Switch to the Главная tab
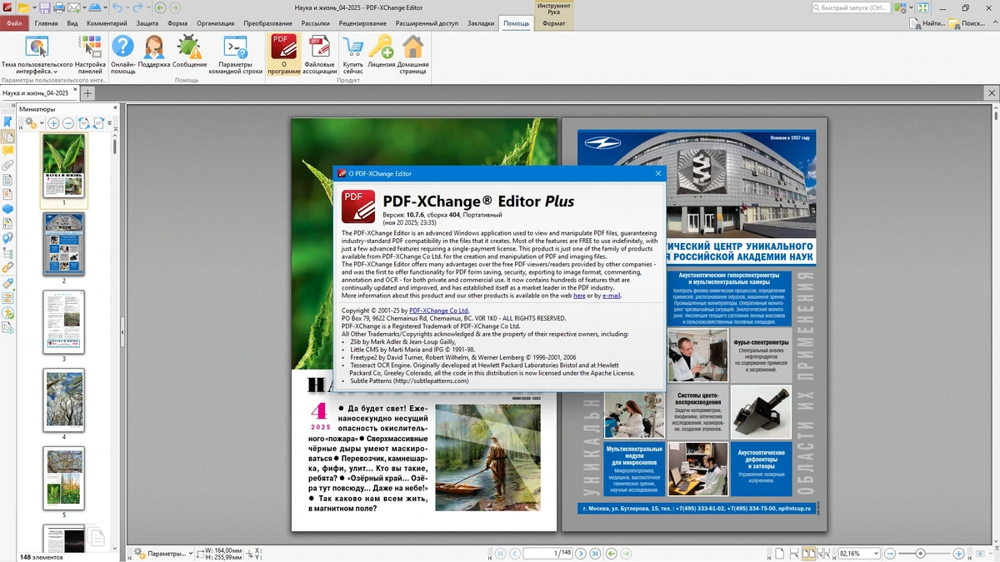Viewport: 1000px width, 562px height. point(46,23)
